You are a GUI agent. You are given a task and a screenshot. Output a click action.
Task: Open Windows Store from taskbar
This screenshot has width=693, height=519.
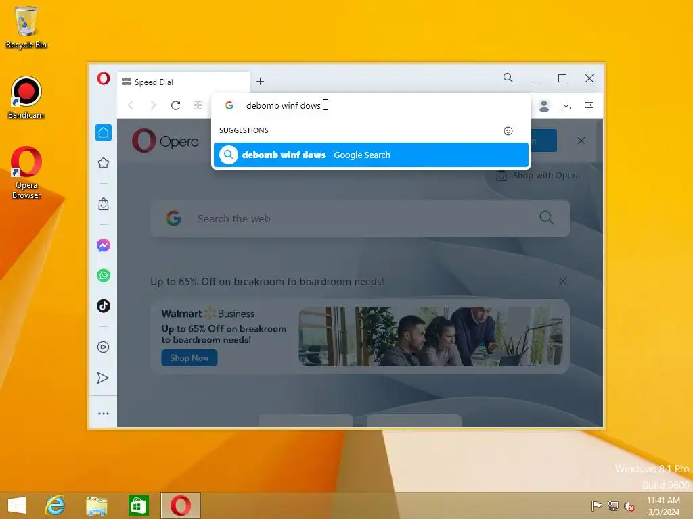coord(138,505)
